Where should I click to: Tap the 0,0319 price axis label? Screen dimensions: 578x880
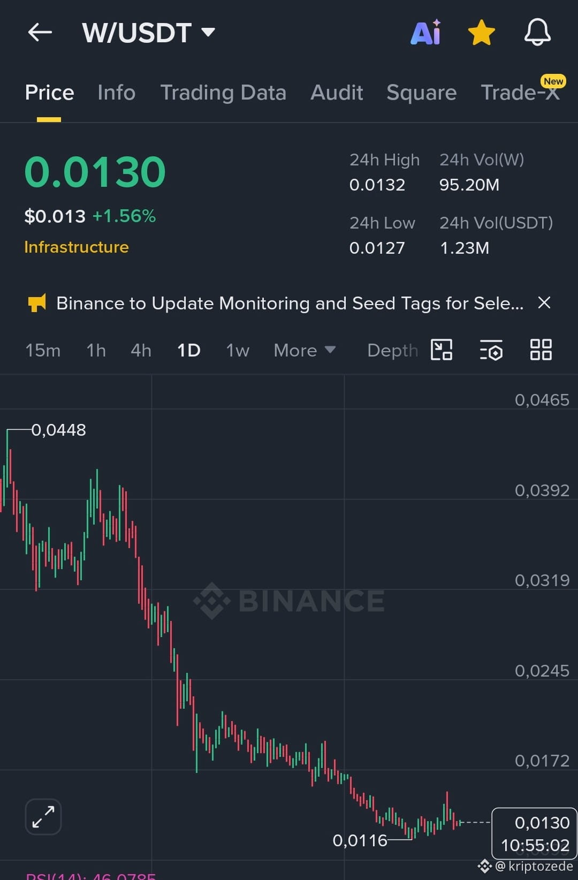click(x=542, y=580)
